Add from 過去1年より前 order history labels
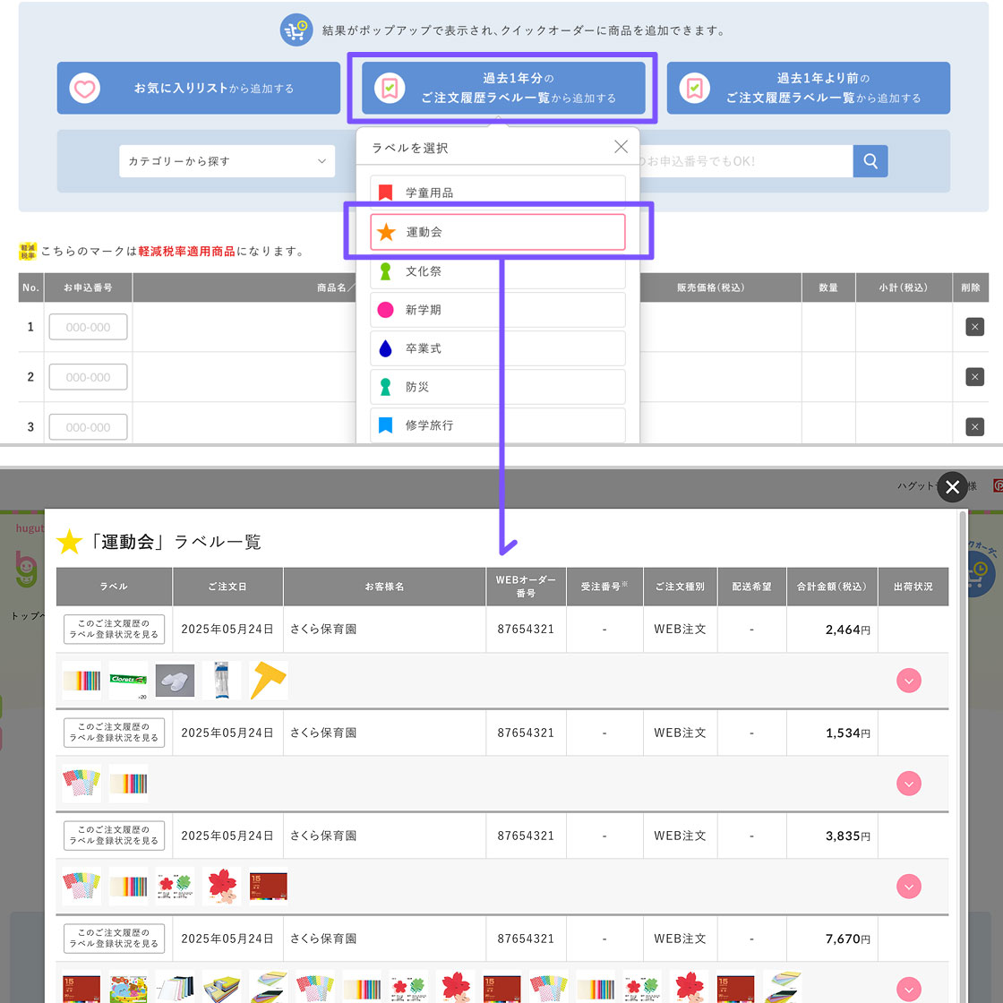The width and height of the screenshot is (1003, 1003). 808,88
